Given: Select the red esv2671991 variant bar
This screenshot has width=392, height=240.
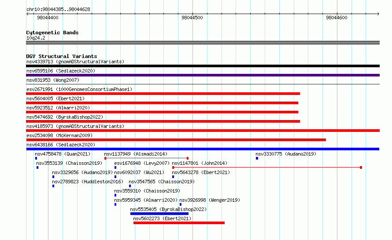Looking at the screenshot, I should click(x=163, y=94).
